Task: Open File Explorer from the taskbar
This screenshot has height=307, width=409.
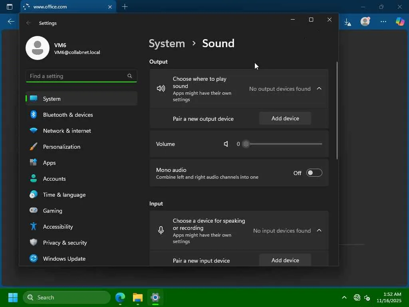Action: tap(138, 297)
